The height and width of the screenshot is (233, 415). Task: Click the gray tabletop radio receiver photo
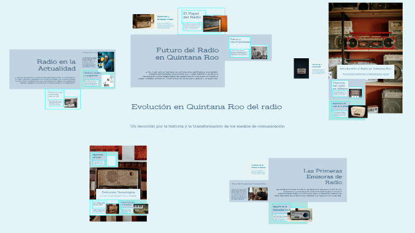coord(299,215)
